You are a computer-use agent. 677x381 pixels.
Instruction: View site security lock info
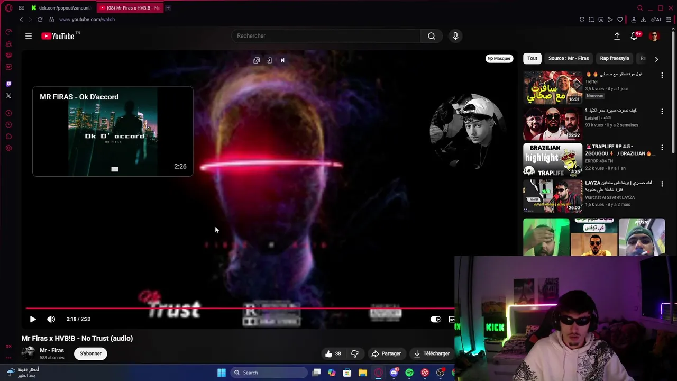pos(51,20)
